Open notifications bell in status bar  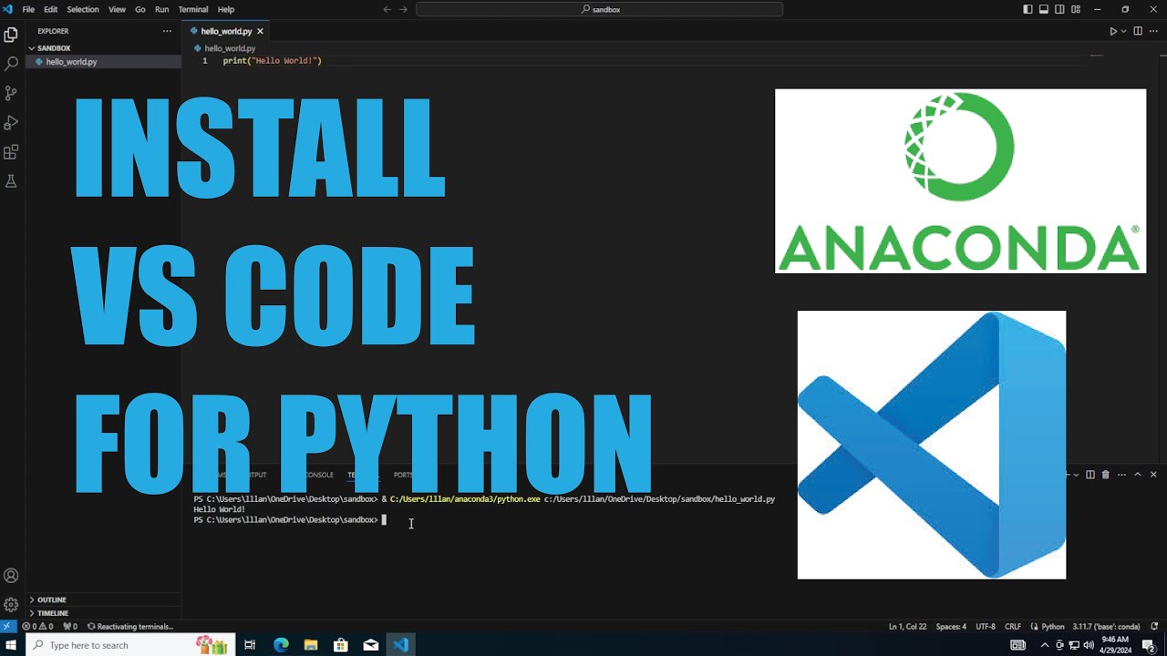(1154, 627)
